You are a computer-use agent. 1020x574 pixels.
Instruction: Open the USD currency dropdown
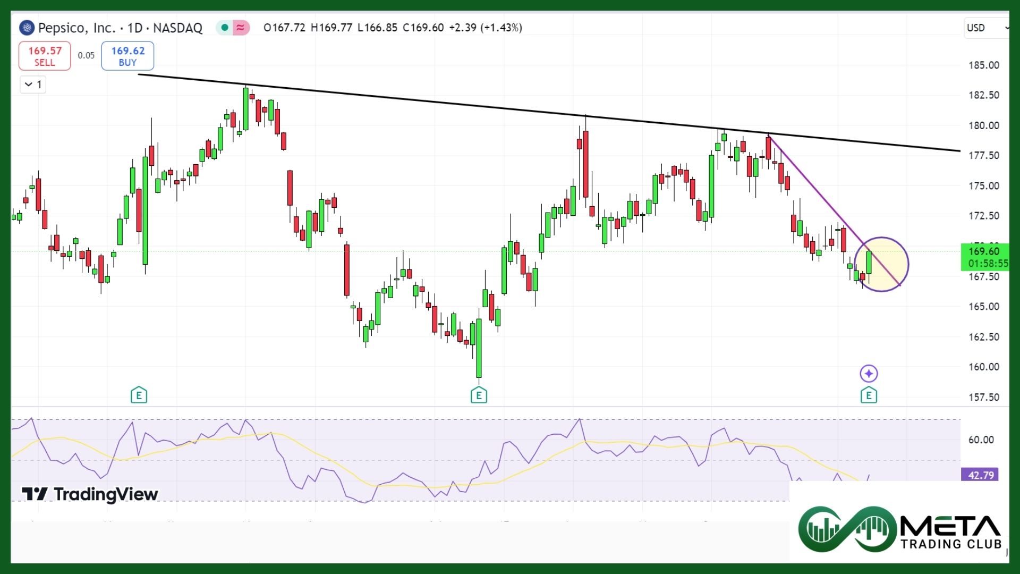coord(987,28)
